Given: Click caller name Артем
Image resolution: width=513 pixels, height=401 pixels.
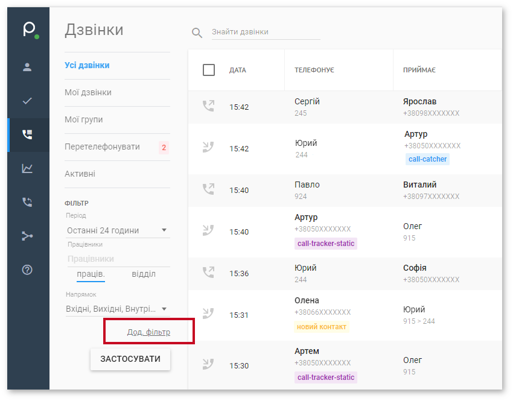Looking at the screenshot, I should [x=307, y=352].
